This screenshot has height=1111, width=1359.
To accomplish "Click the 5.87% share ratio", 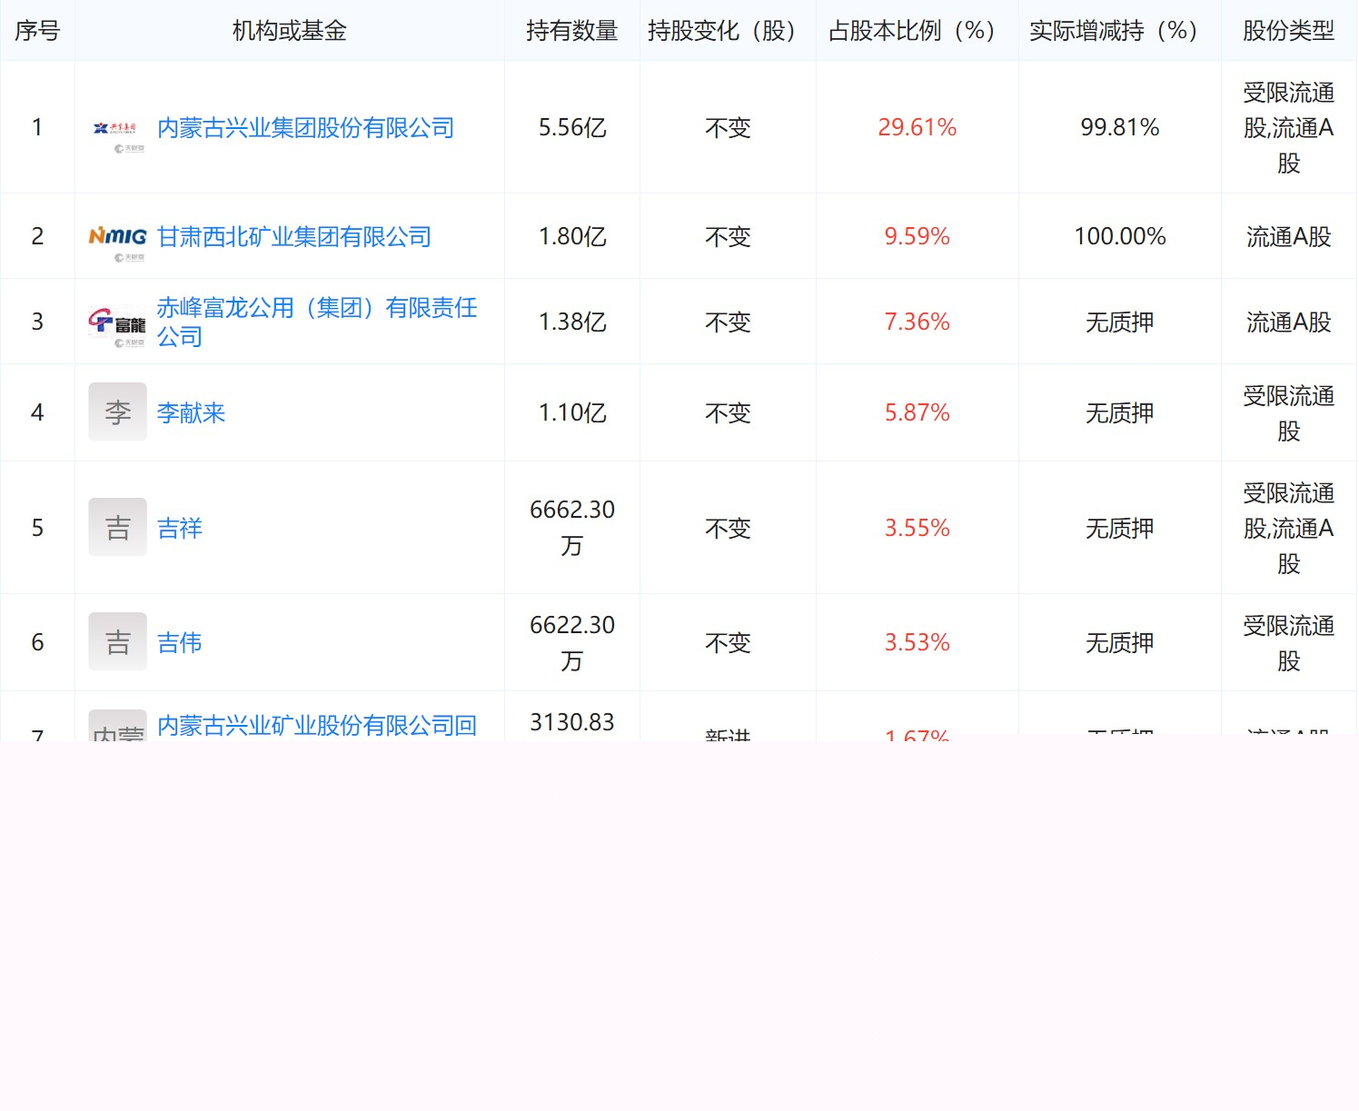I will [918, 413].
